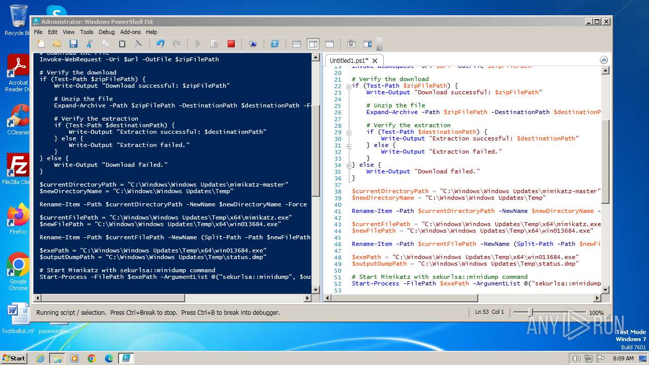The height and width of the screenshot is (365, 649).
Task: Clear the console pane icon
Action: 138,44
